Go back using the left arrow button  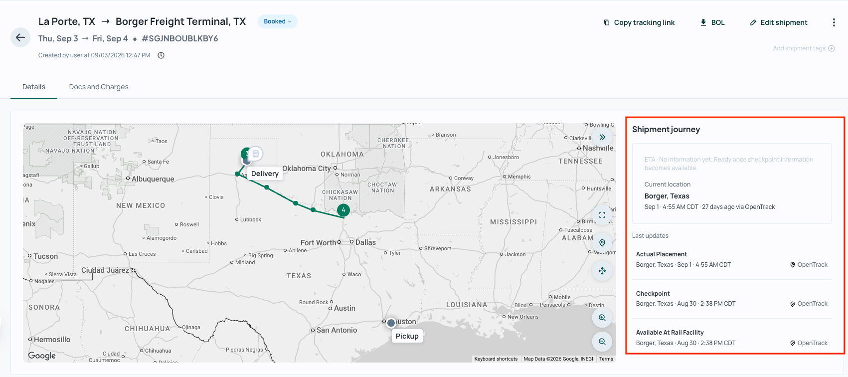(20, 37)
